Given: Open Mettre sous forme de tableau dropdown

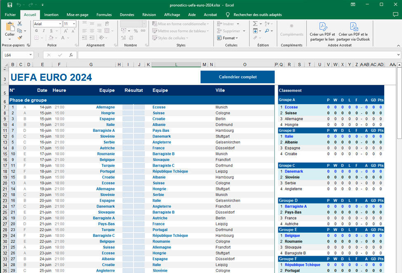Looking at the screenshot, I should coord(181,31).
